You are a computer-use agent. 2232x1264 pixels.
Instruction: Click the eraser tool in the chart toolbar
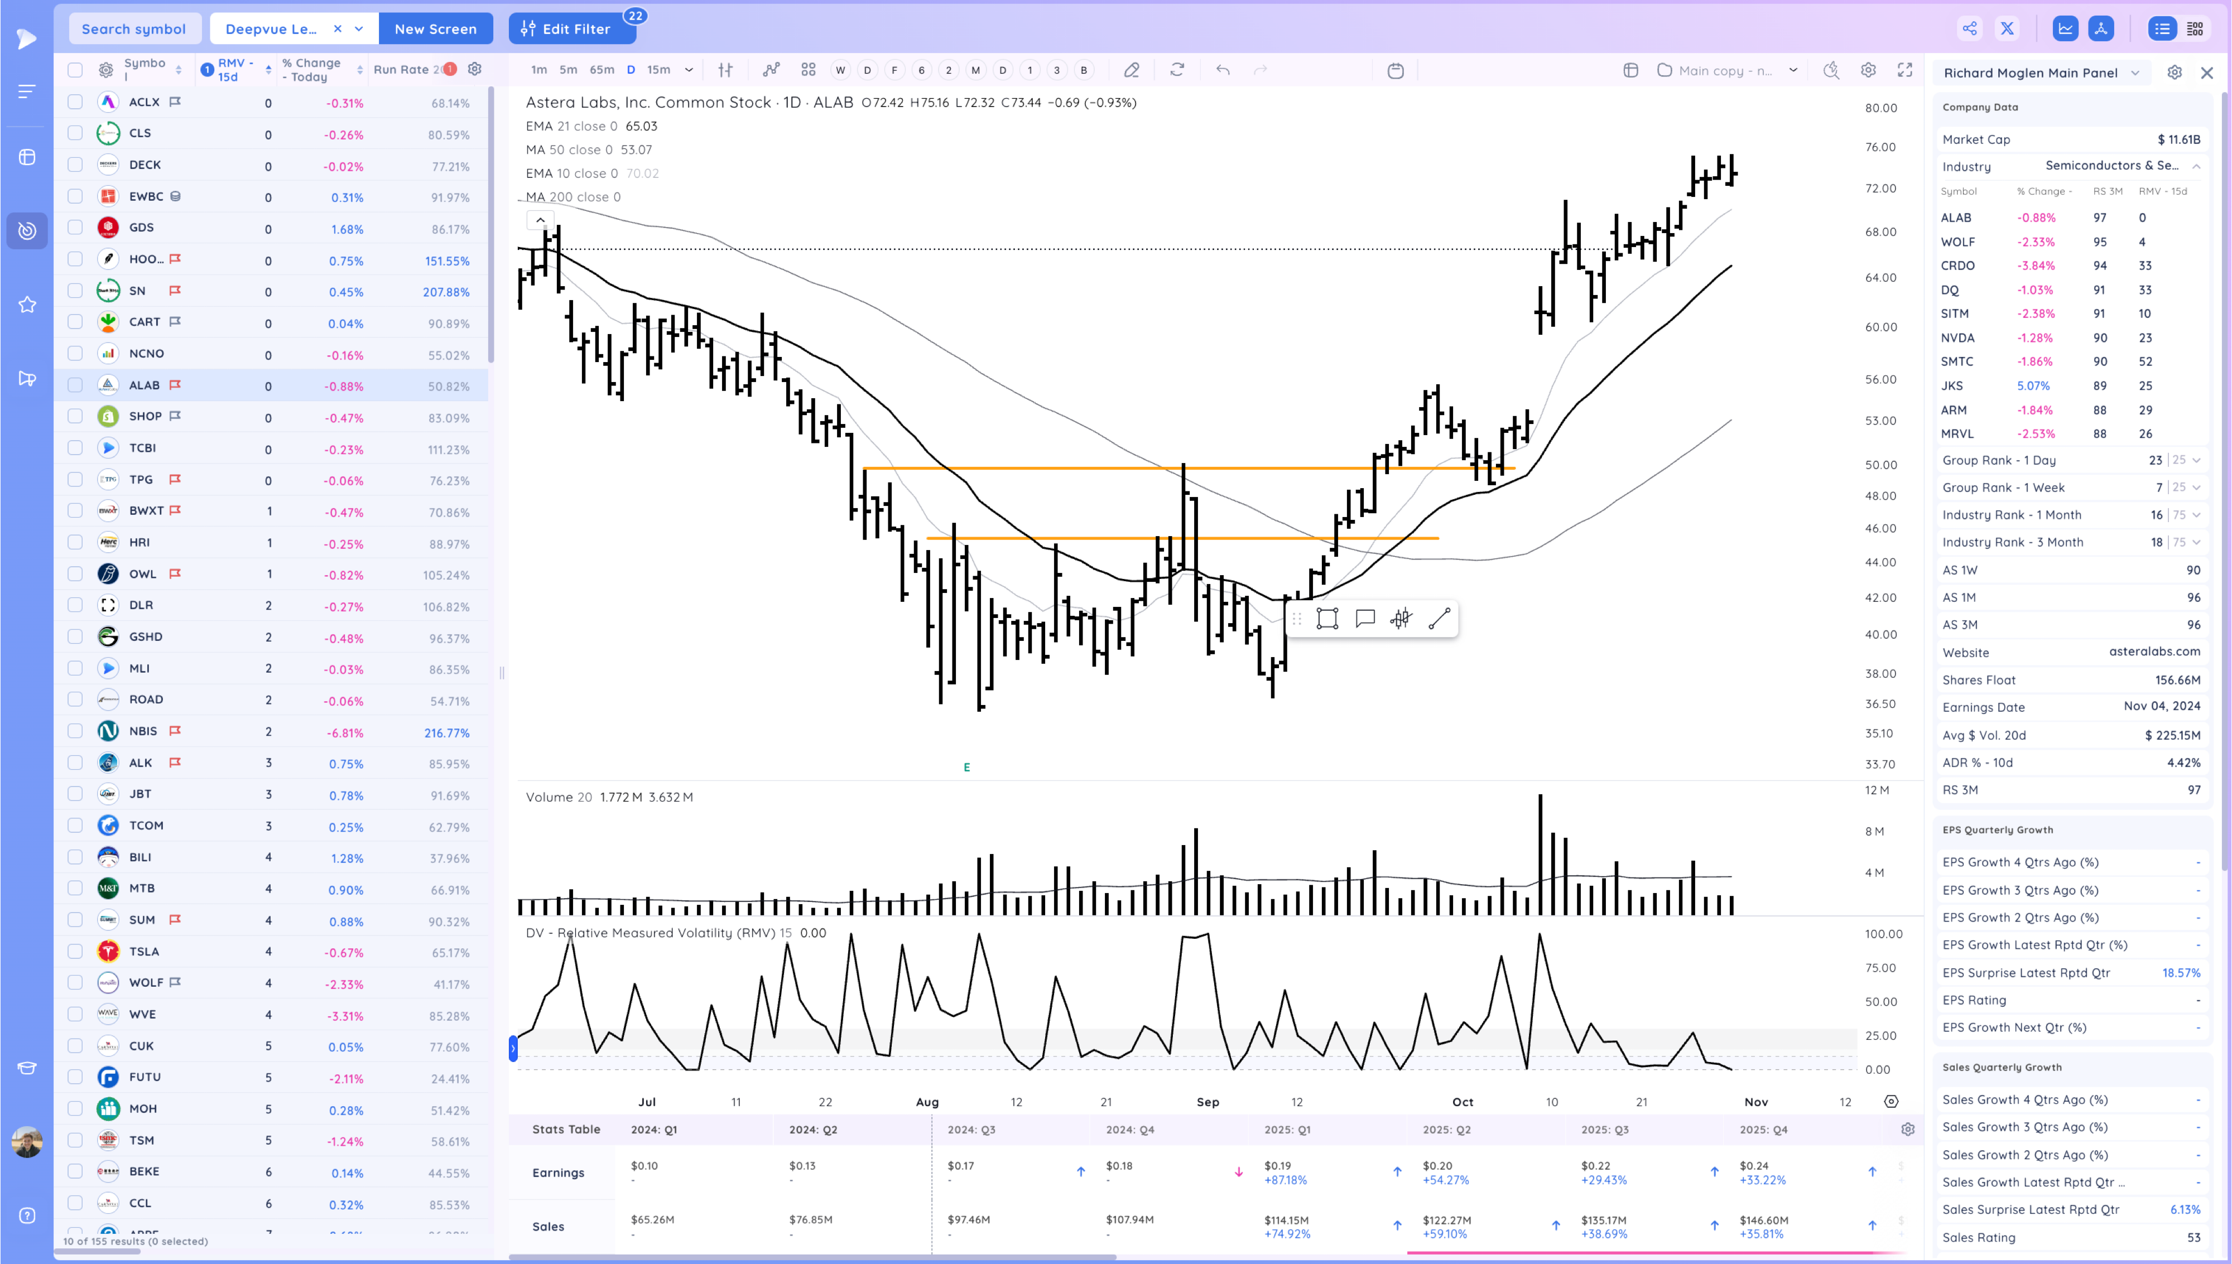(x=1131, y=70)
